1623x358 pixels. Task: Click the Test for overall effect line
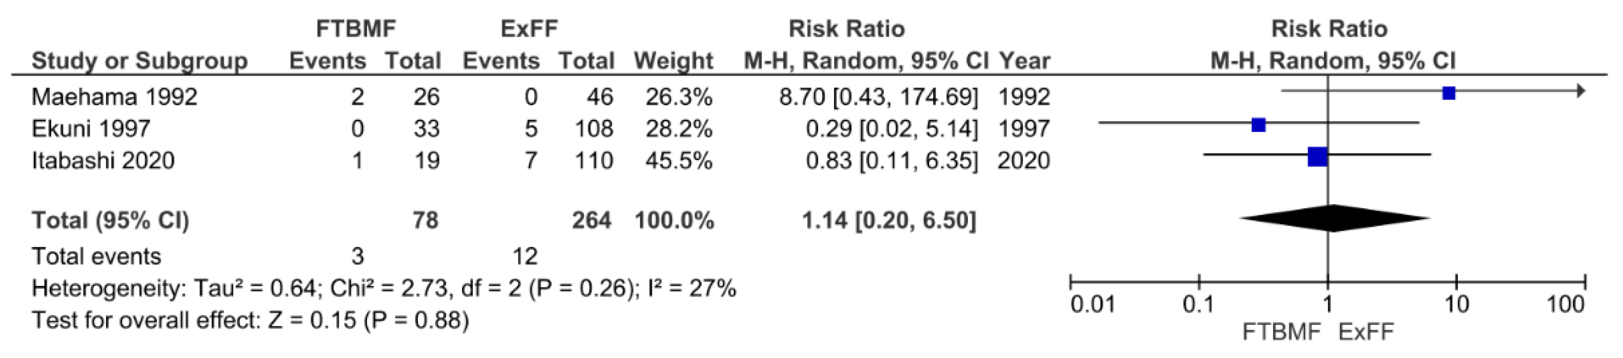250,320
